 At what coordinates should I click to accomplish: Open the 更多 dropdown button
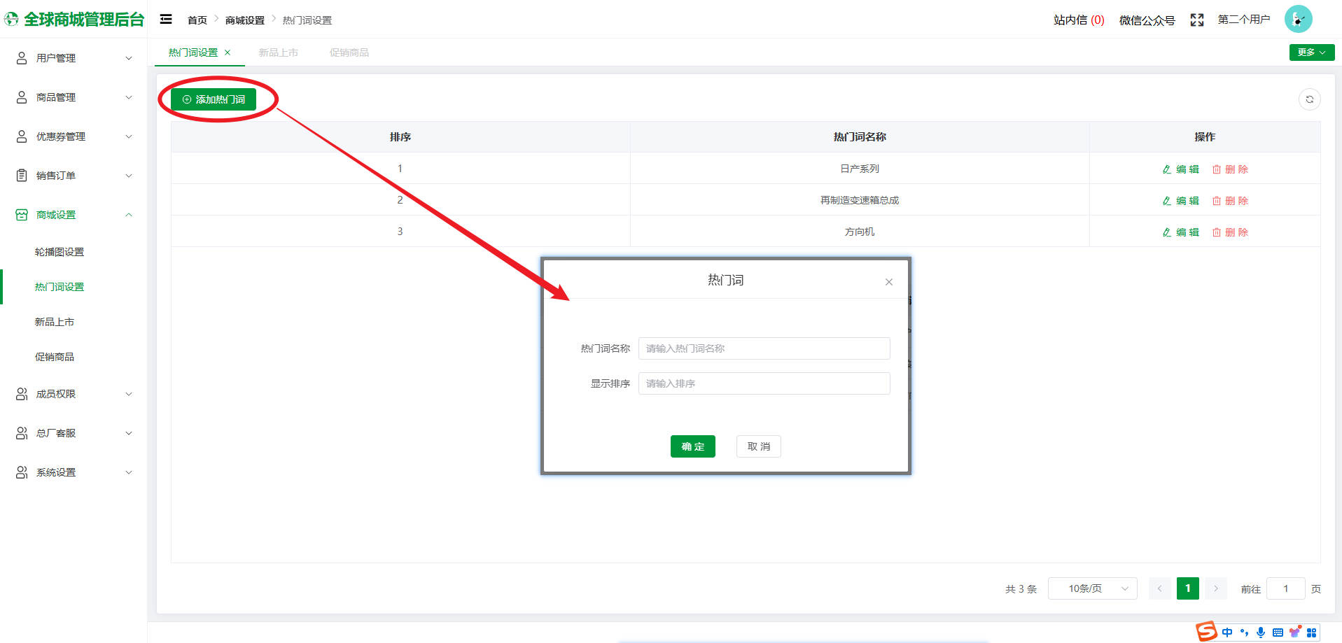[1311, 52]
